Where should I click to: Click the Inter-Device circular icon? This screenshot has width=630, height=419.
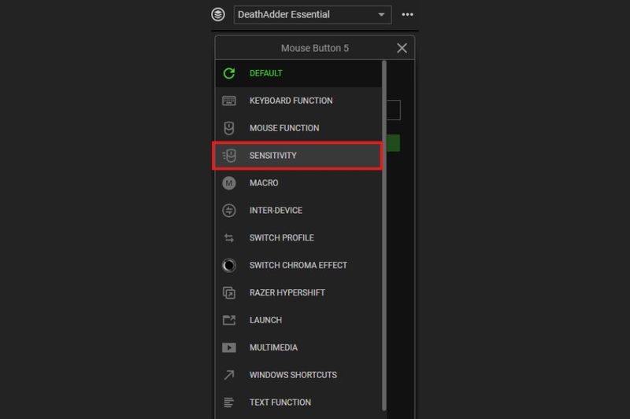click(x=229, y=211)
